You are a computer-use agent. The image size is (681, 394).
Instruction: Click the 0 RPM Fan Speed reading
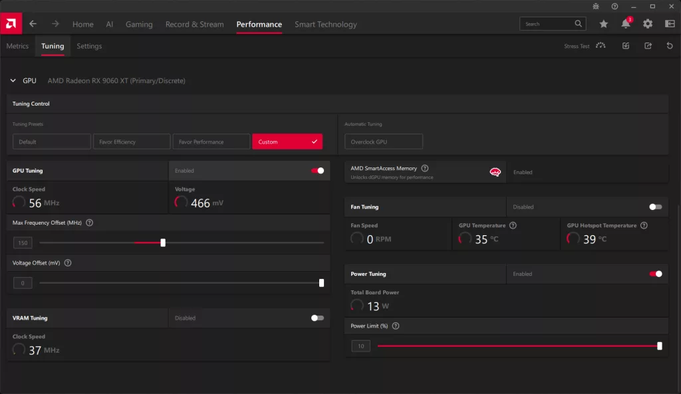pyautogui.click(x=378, y=239)
